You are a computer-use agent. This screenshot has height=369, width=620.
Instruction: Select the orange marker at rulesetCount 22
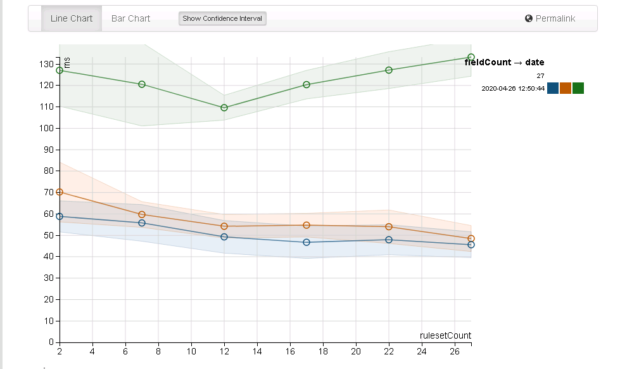coord(389,225)
